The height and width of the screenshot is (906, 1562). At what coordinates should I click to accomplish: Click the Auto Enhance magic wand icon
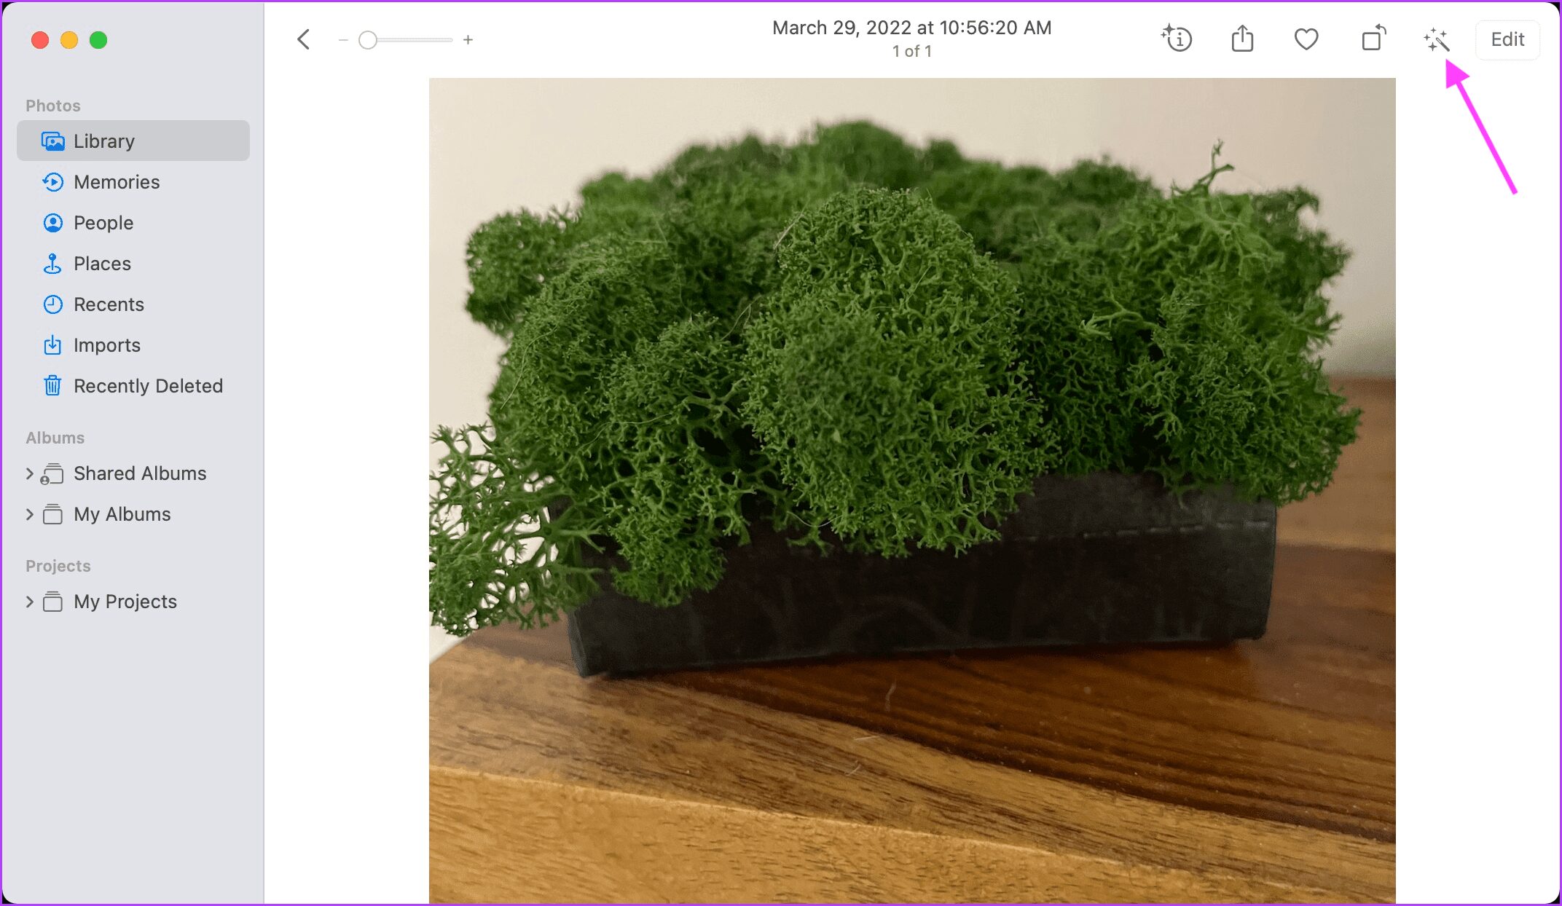[x=1436, y=39]
